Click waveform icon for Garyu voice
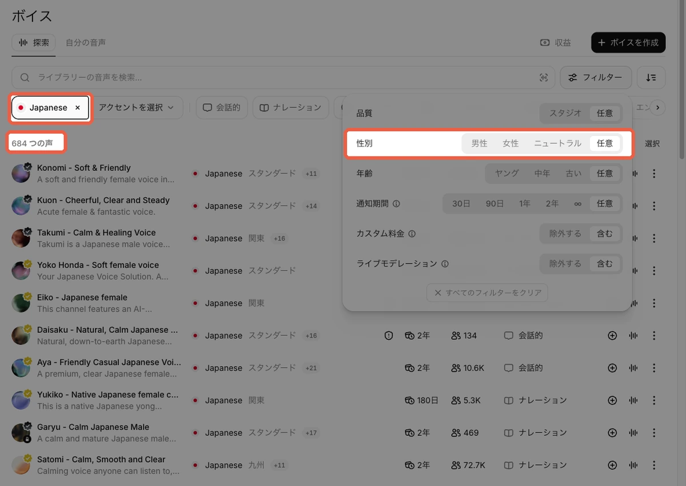Image resolution: width=686 pixels, height=486 pixels. click(x=633, y=433)
